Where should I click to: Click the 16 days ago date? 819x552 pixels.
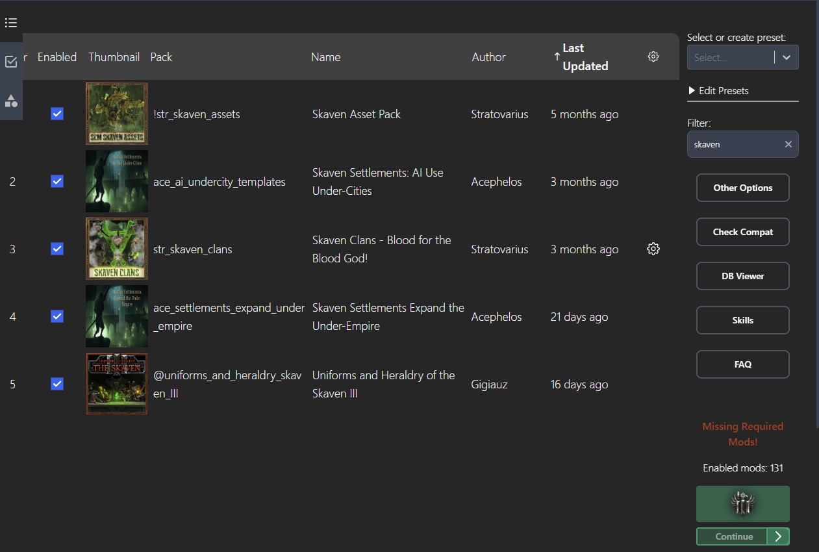tap(579, 384)
